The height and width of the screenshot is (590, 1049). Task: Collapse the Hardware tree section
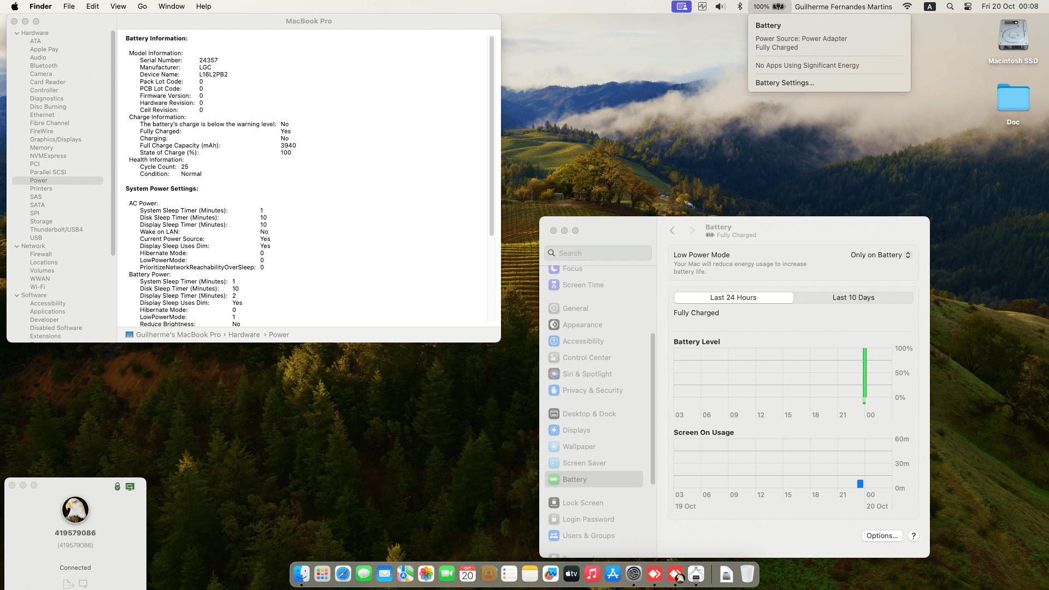(x=17, y=33)
